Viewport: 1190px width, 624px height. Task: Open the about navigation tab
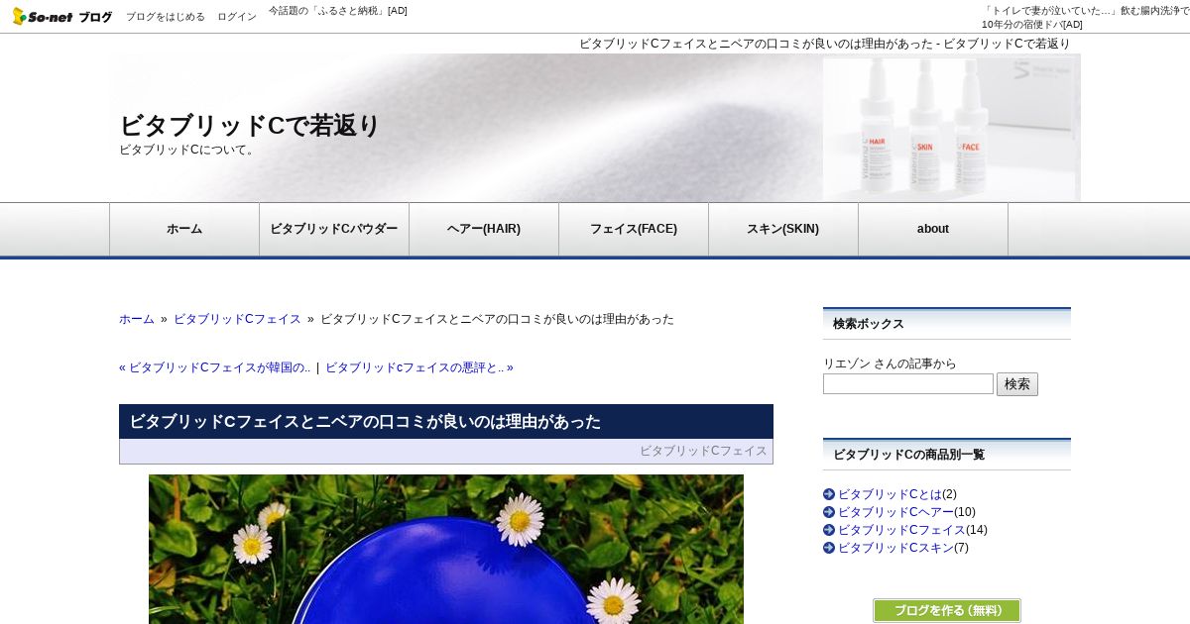pos(933,229)
